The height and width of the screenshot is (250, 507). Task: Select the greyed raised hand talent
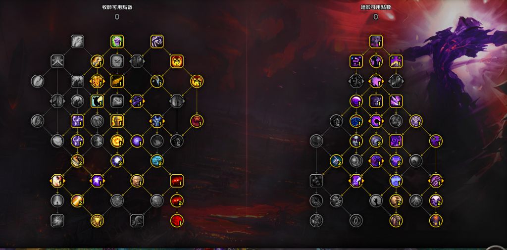point(376,200)
